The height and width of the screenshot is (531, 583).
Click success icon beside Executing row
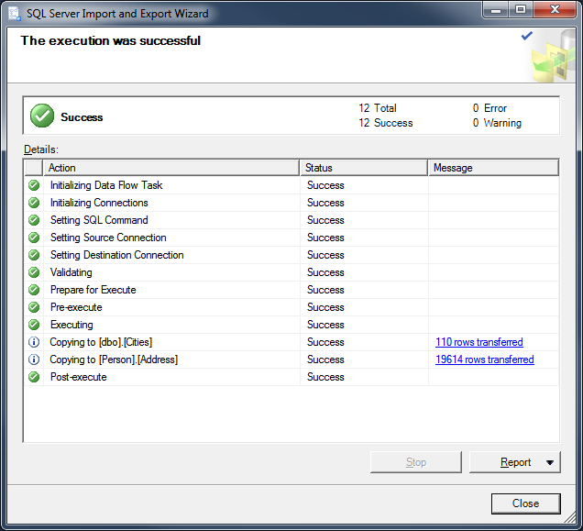pos(34,325)
